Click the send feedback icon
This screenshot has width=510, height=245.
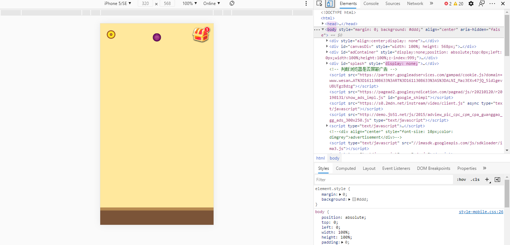coord(482,4)
